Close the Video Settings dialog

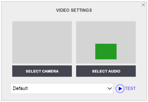[x=143, y=5]
